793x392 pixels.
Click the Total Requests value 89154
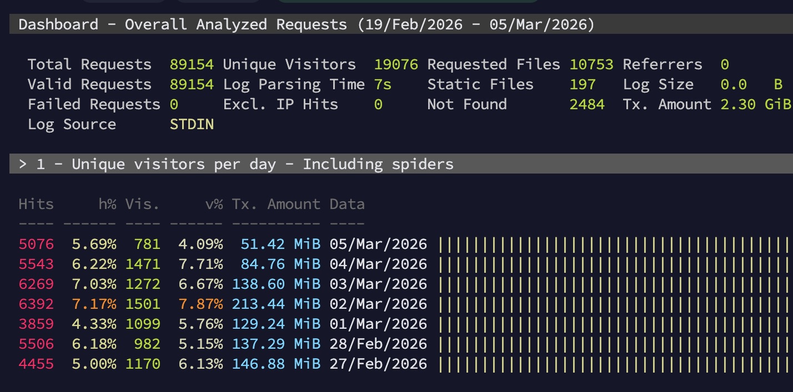coord(192,65)
